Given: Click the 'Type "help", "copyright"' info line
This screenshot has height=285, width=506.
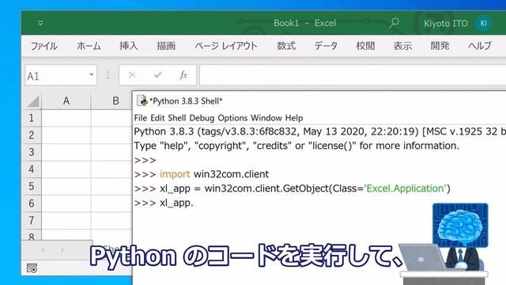Looking at the screenshot, I should [296, 146].
